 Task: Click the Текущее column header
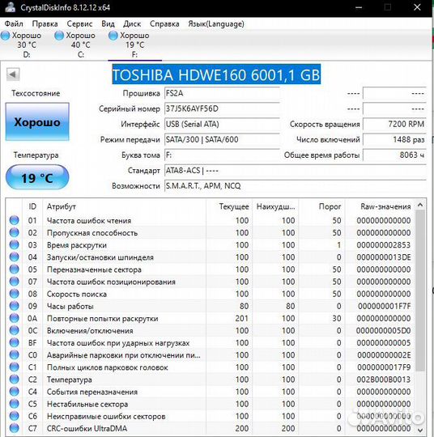(229, 206)
